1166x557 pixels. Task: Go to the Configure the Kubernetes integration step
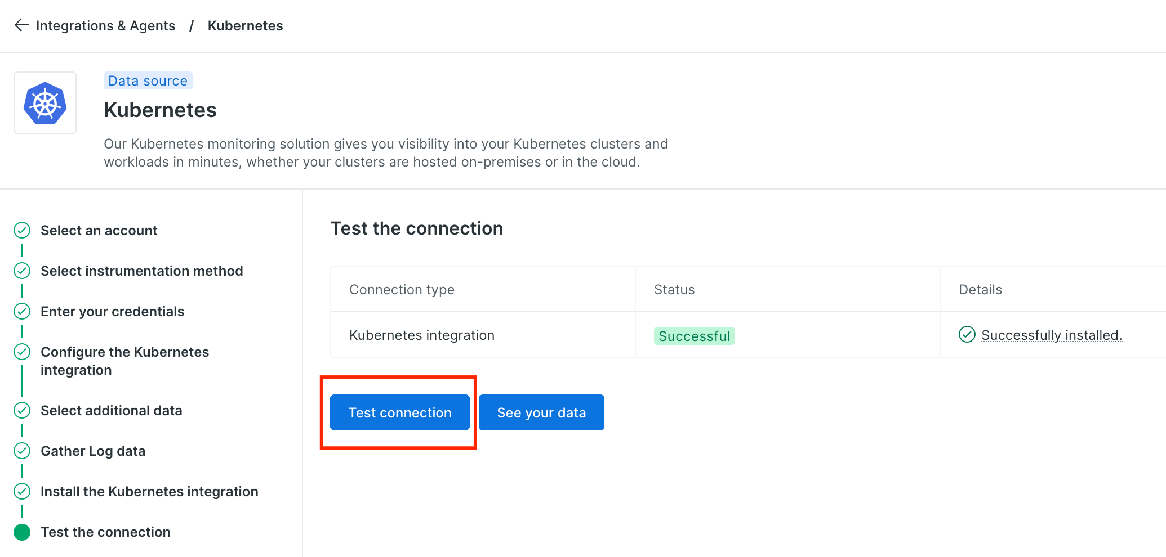point(124,361)
